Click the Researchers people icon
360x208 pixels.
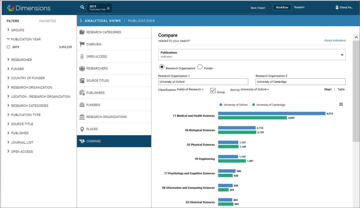pyautogui.click(x=82, y=68)
